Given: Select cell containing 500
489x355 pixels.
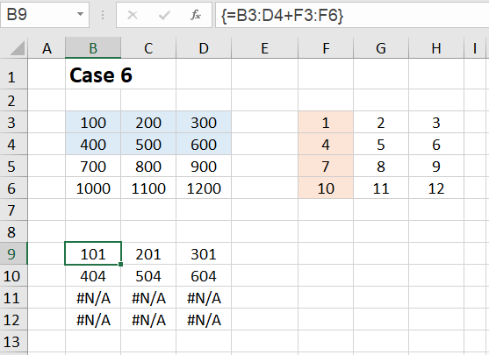Looking at the screenshot, I should point(148,144).
